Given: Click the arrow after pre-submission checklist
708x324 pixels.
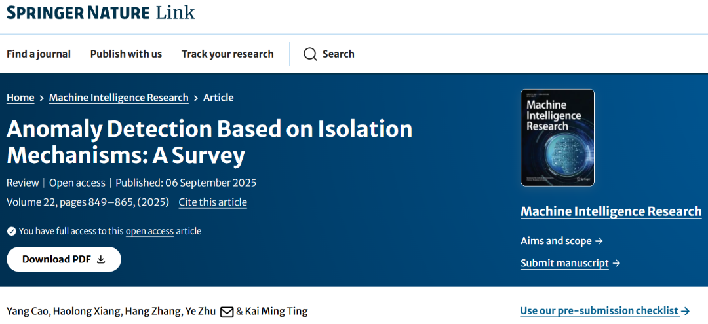Looking at the screenshot, I should coord(686,311).
